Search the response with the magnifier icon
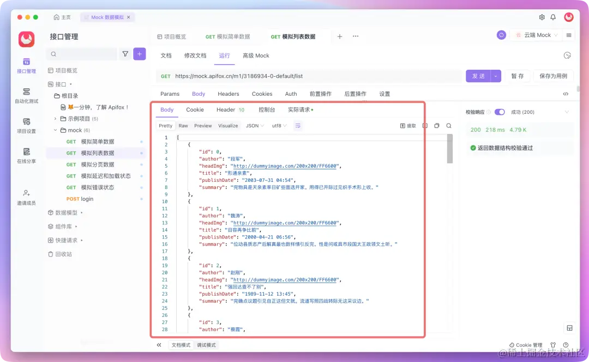The width and height of the screenshot is (589, 362). pos(448,126)
